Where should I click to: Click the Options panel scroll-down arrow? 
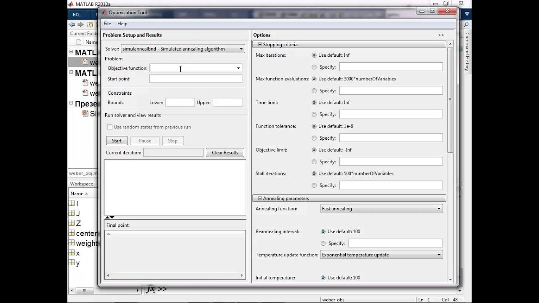tap(450, 279)
